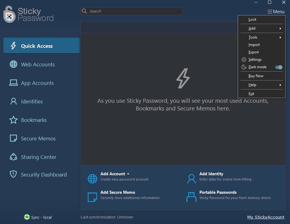290x224 pixels.
Task: Click 'Securely store additional information' text
Action: [130, 198]
